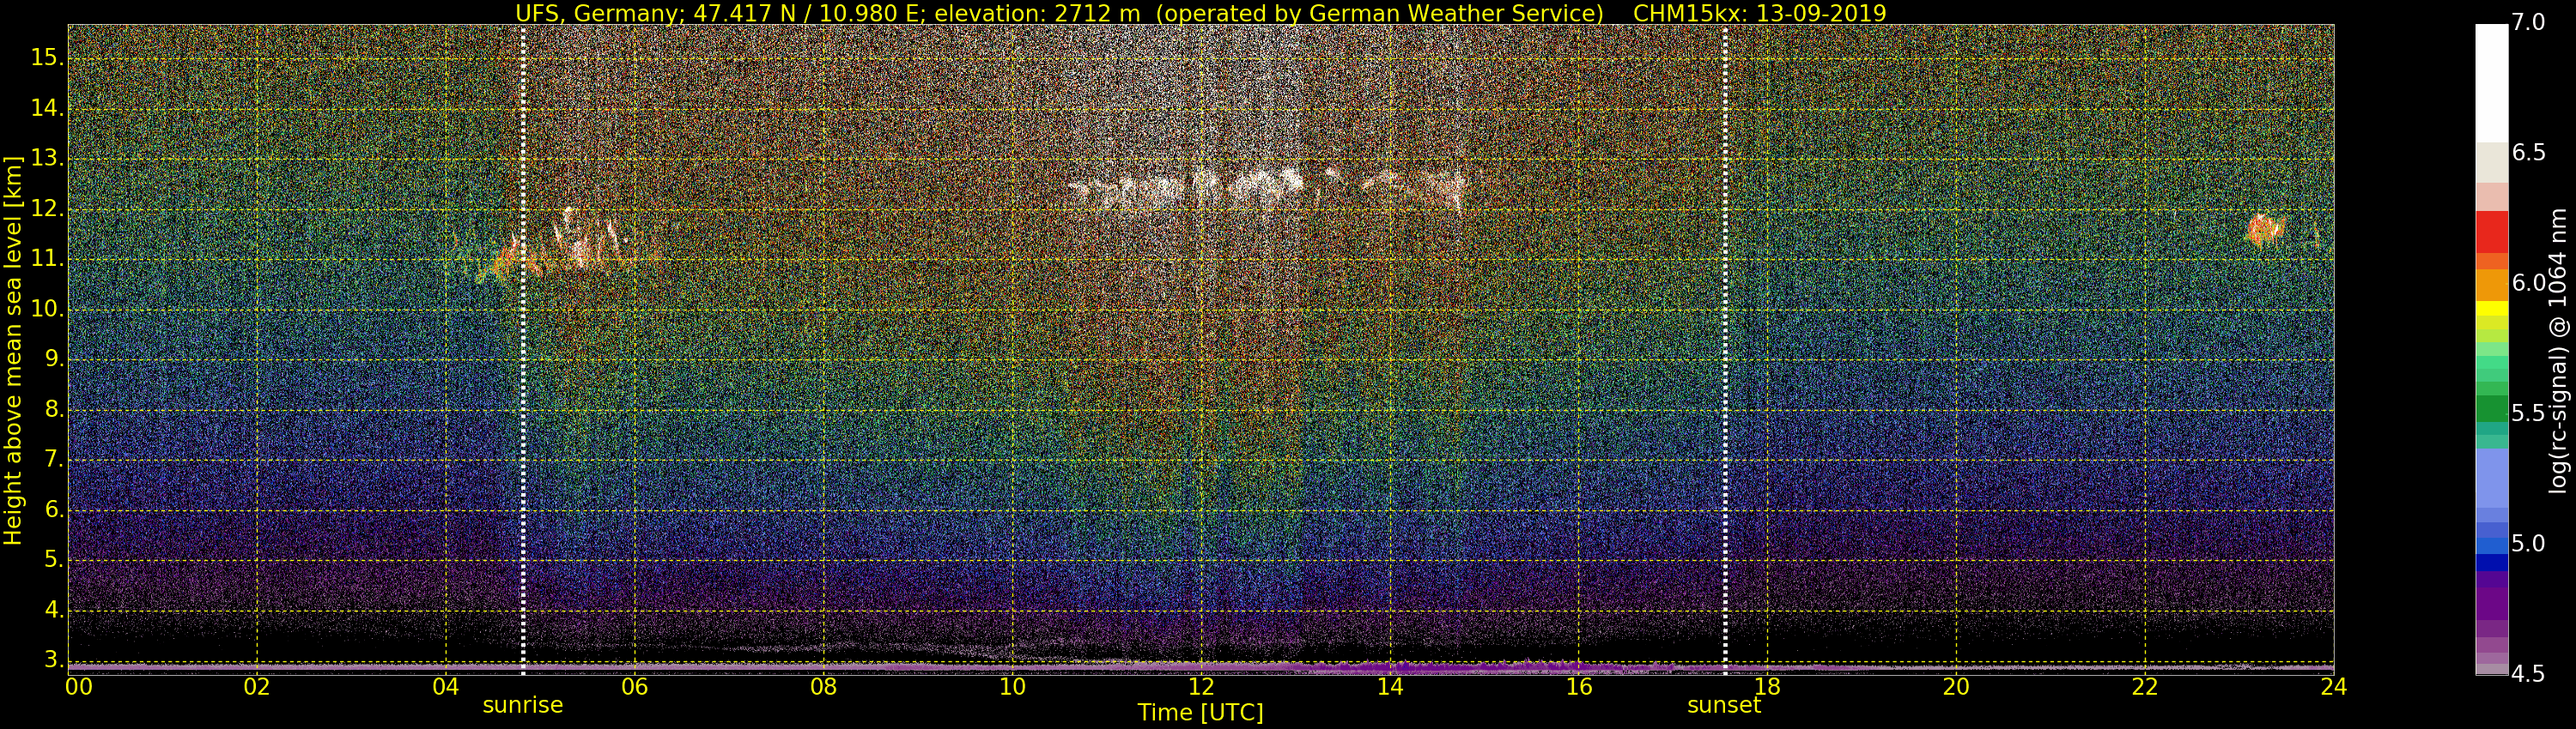Viewport: 2576px width, 729px height.
Task: Click the height axis tick '15.'
Action: (47, 58)
